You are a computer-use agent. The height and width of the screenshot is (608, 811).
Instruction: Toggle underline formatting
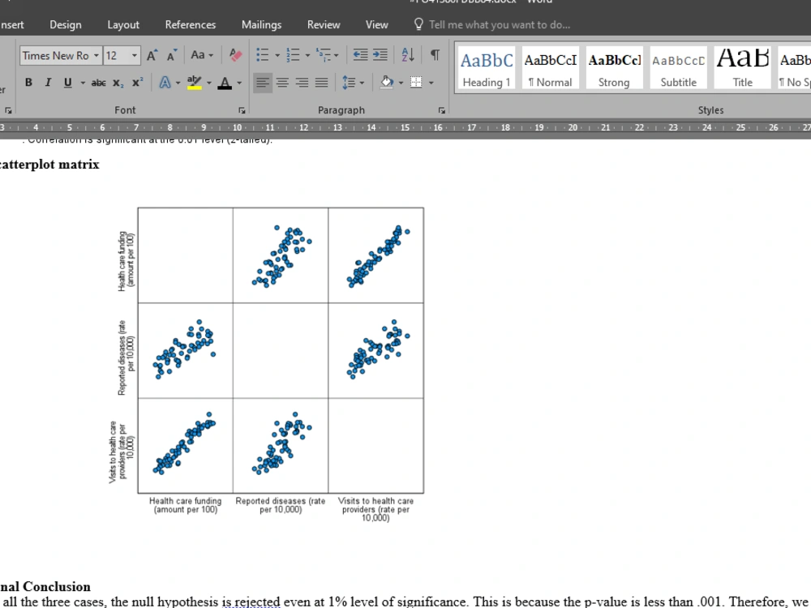point(68,83)
